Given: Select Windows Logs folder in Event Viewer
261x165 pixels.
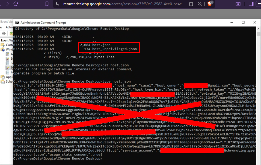Looking at the screenshot, I should point(7,49).
